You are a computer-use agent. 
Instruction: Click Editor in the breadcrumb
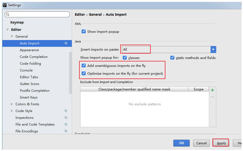pyautogui.click(x=80, y=15)
